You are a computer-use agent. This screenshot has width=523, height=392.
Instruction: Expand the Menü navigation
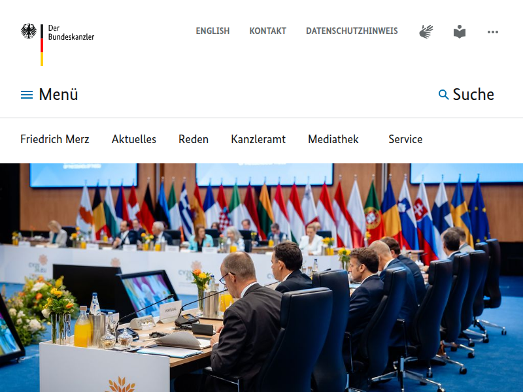click(50, 94)
